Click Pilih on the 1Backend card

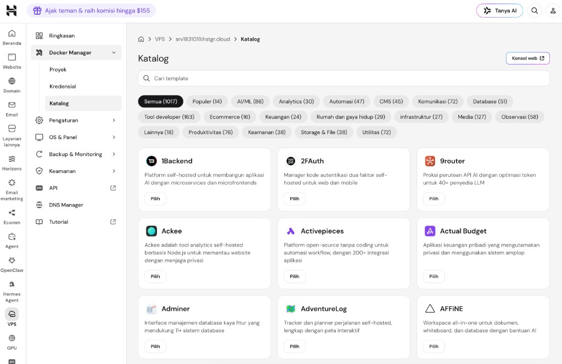pos(155,199)
